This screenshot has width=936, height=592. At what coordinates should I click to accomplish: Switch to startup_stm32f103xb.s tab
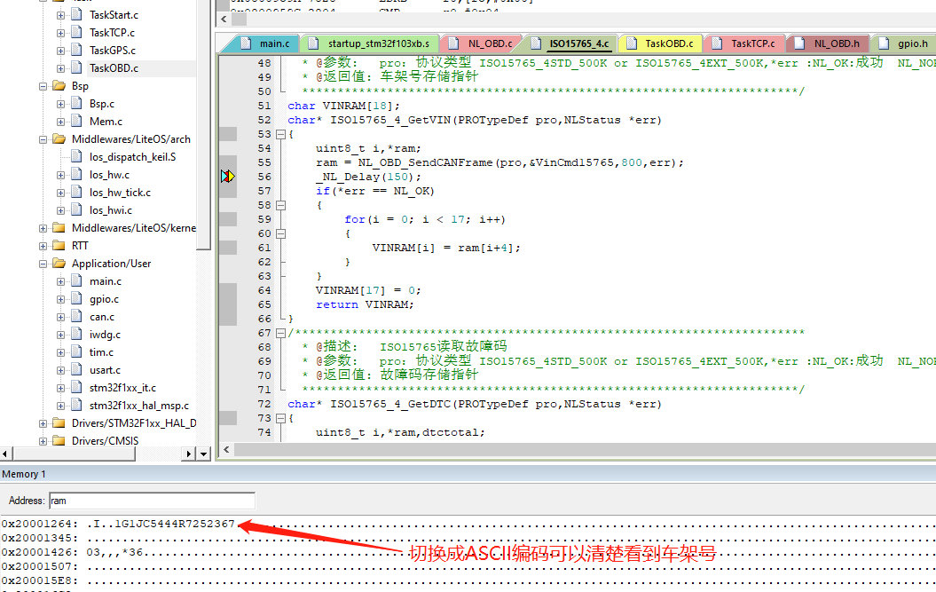[370, 43]
